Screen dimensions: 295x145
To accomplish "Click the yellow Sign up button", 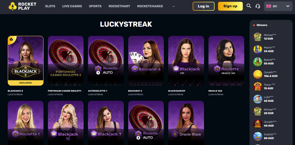I will tap(230, 6).
